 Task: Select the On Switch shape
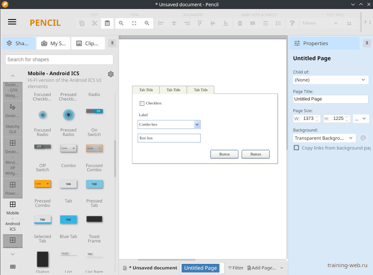[94, 111]
